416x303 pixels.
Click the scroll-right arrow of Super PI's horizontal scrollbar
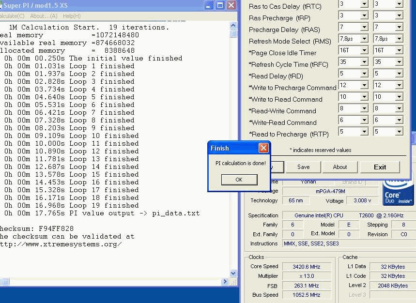click(225, 282)
